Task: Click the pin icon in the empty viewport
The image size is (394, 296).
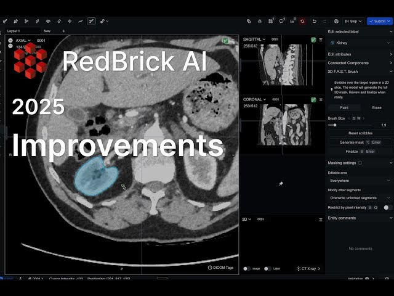Action: (281, 184)
